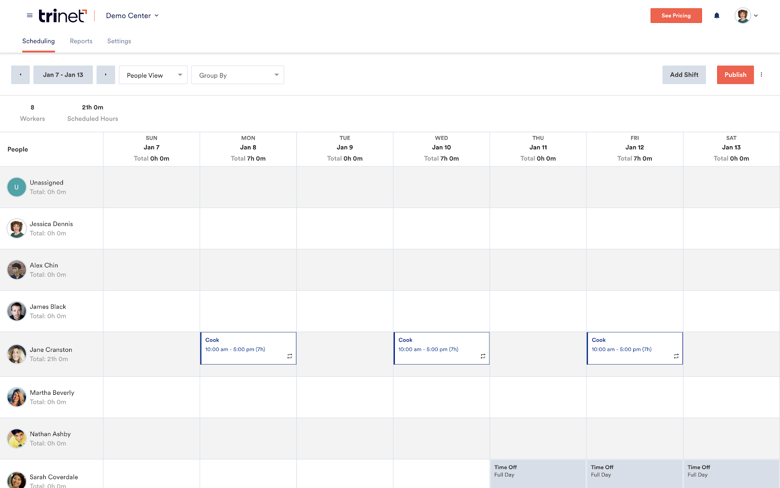Click the Sarah Coverdale name
Screen dimensions: 780x488
(54, 477)
